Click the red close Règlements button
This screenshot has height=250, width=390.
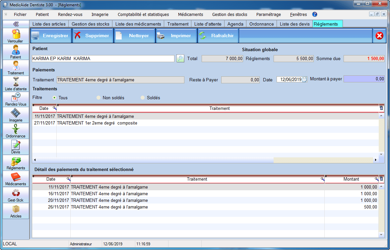(379, 36)
